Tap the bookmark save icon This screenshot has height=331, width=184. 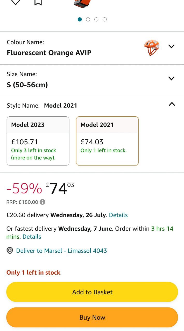(x=38, y=2)
